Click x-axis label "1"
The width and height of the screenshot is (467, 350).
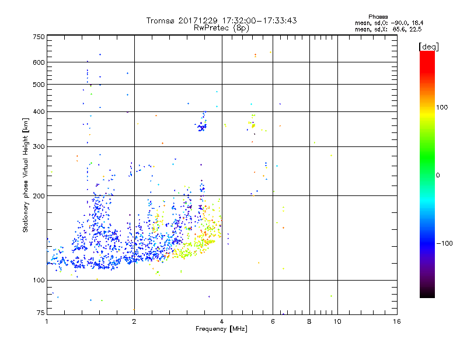pyautogui.click(x=47, y=321)
